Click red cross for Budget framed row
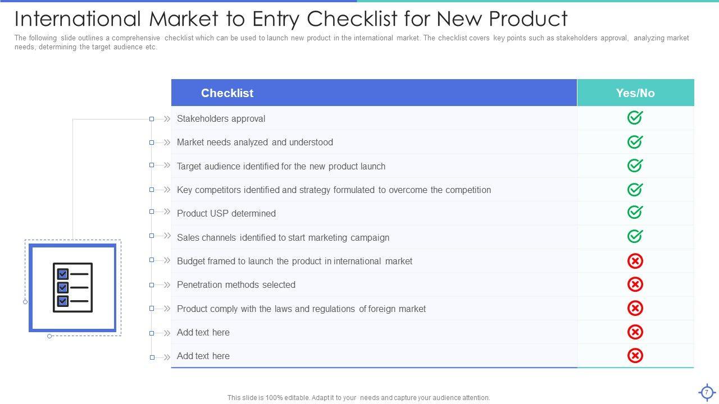719x404 pixels. point(635,261)
